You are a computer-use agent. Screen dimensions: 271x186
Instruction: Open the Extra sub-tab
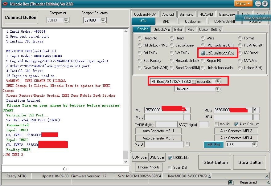178,29
